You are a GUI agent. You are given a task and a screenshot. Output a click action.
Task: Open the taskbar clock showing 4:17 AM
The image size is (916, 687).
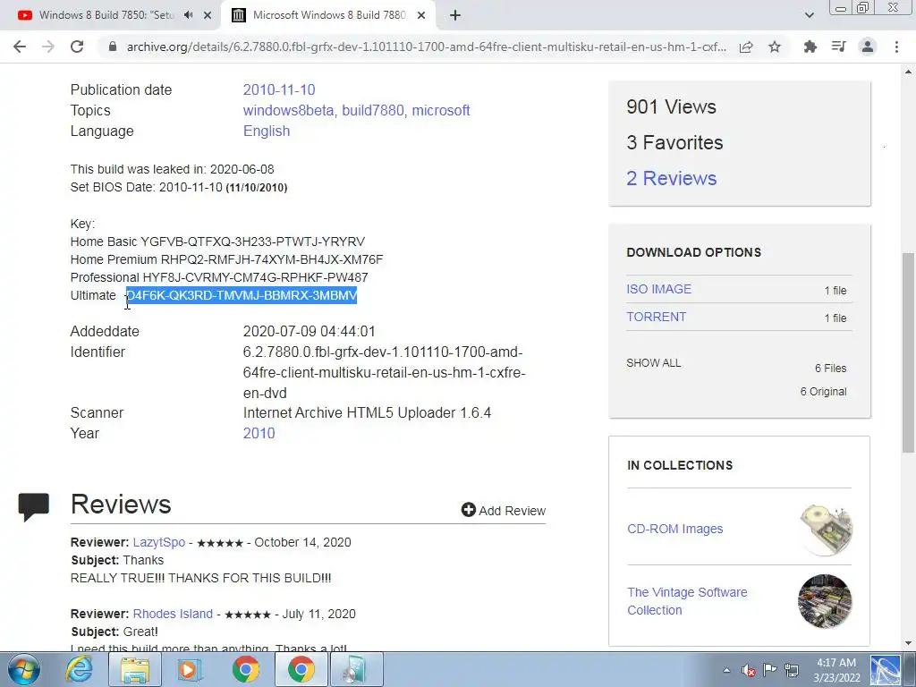pos(836,670)
